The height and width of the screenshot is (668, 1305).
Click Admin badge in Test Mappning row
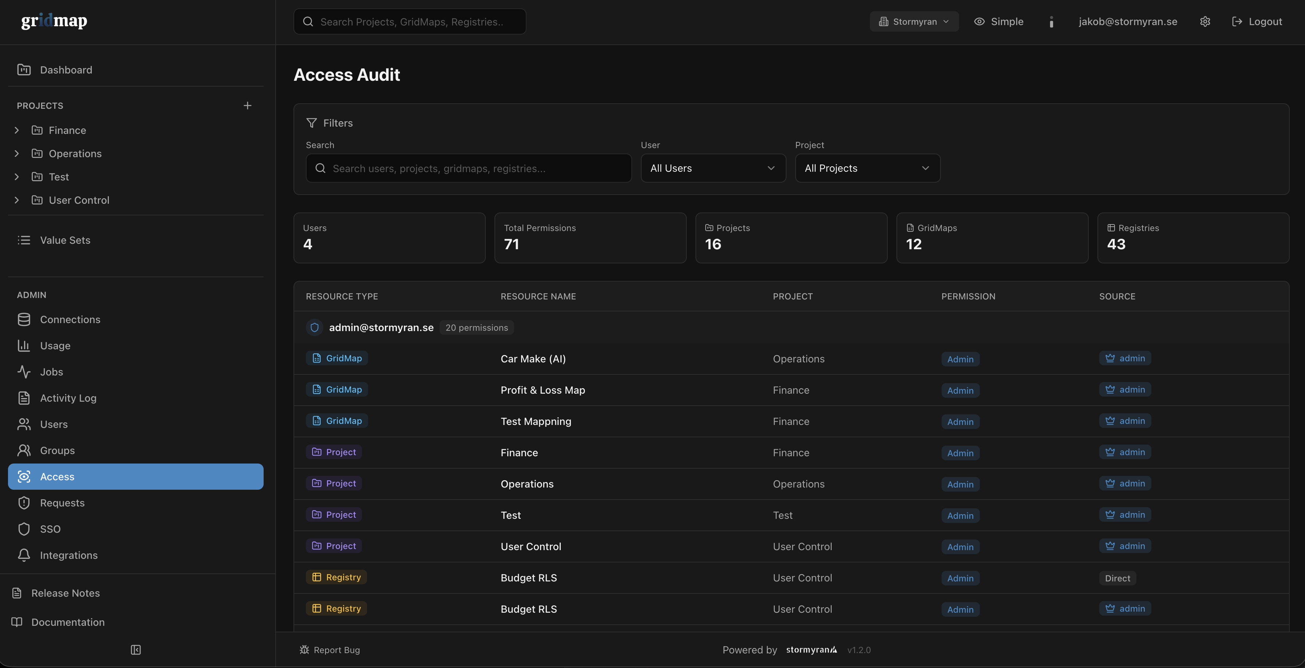point(960,422)
